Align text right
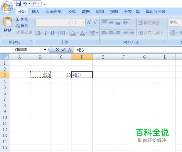 coord(118,32)
